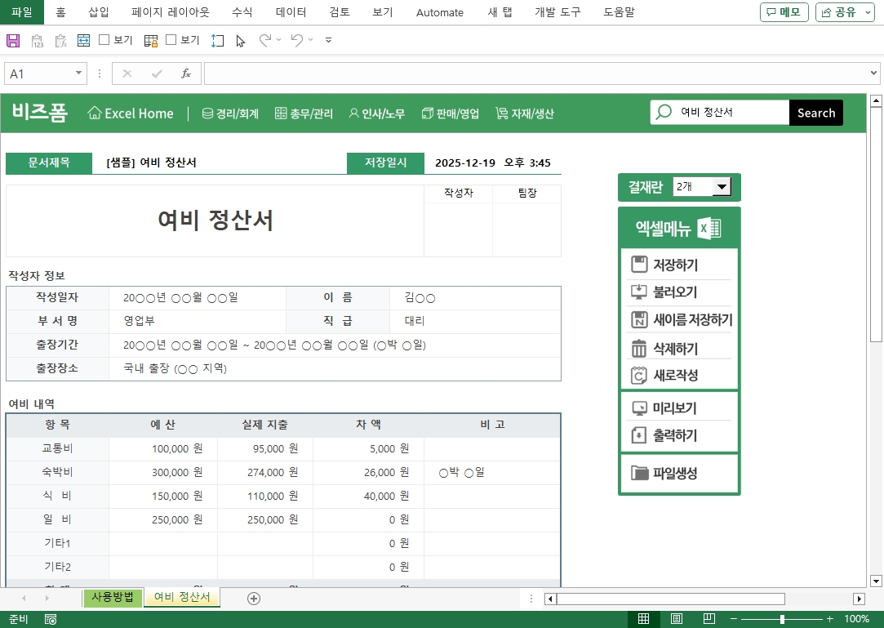Click the purple Save icon in quick access toolbar
The height and width of the screenshot is (628, 884).
[x=13, y=40]
